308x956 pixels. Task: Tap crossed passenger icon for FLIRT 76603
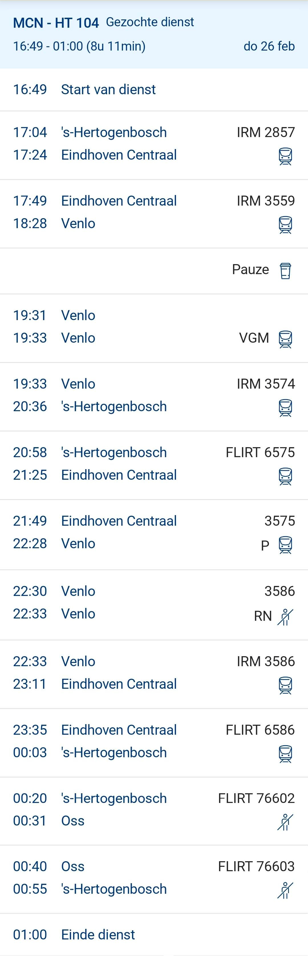285,890
